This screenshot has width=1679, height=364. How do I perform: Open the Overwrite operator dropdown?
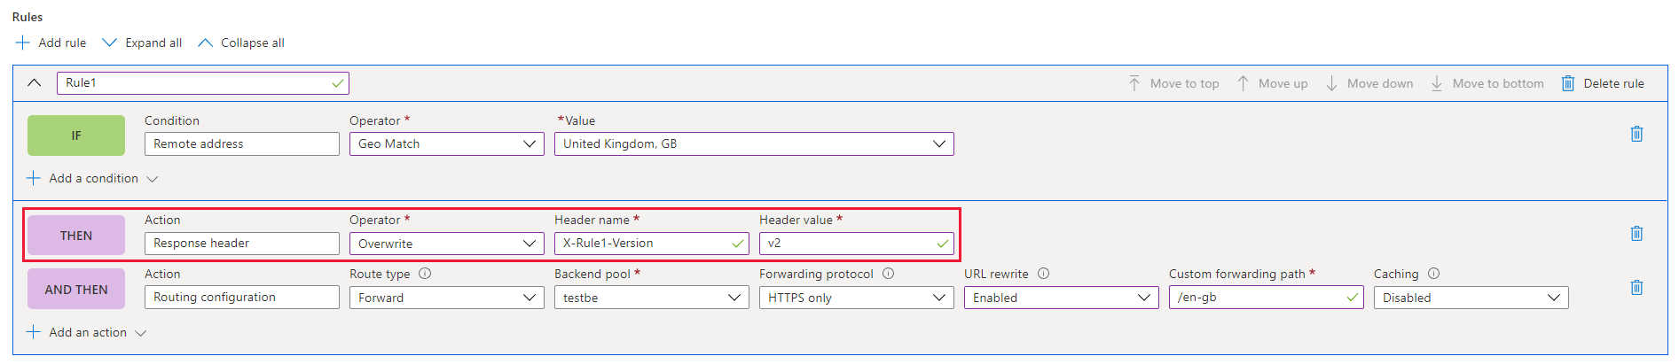447,244
